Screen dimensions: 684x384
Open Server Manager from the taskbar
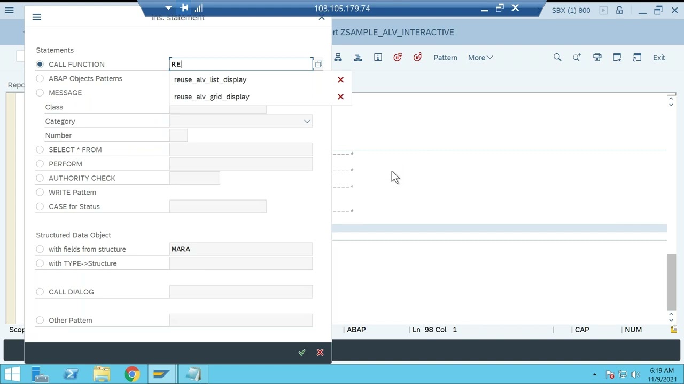41,374
